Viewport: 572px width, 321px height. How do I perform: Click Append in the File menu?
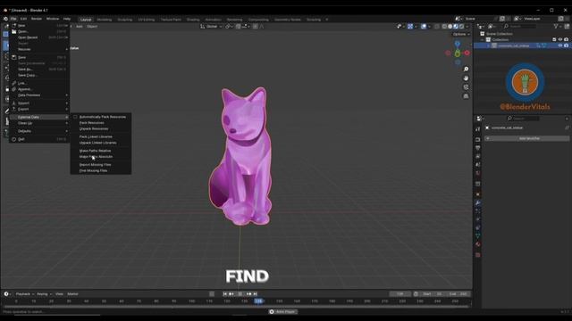39,89
